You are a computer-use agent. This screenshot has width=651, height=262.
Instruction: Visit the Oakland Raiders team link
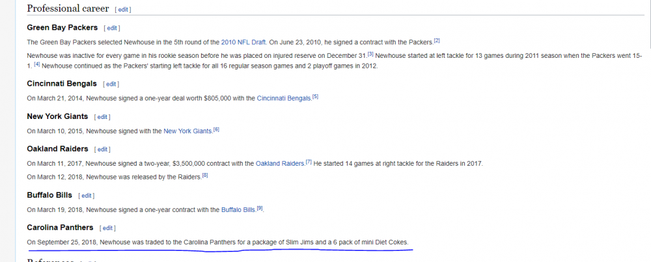pos(280,163)
